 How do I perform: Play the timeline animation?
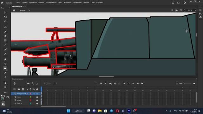coord(138,84)
